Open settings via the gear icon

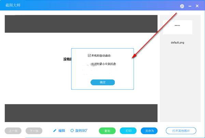(182, 6)
